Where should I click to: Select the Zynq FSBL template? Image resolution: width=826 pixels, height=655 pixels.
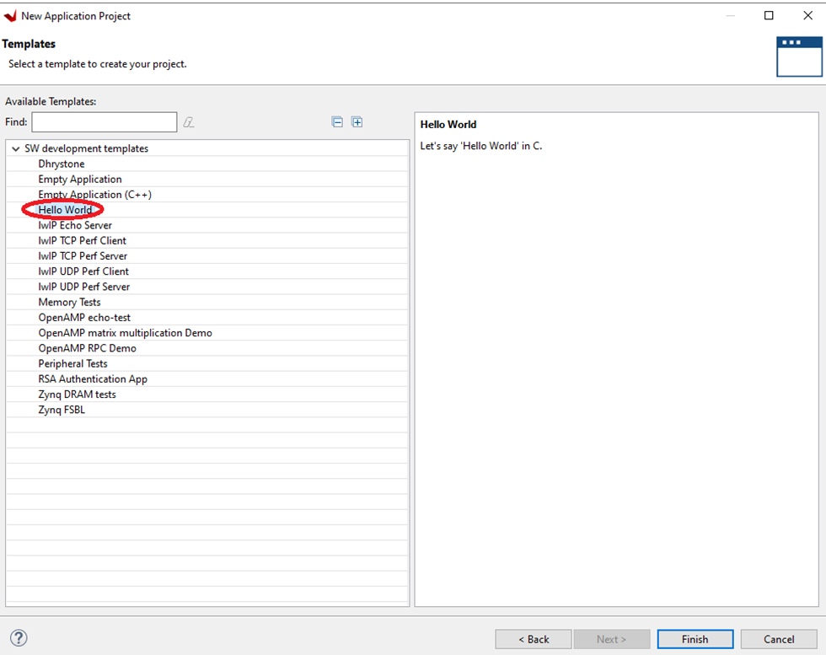click(x=62, y=410)
